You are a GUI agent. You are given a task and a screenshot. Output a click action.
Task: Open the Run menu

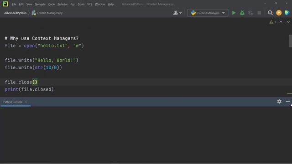[x=73, y=4]
